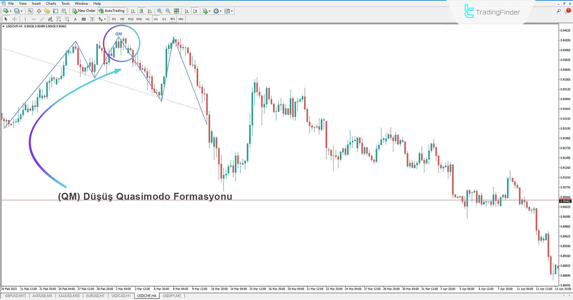
Task: Click the Zoom In magnifier icon
Action: pos(160,11)
